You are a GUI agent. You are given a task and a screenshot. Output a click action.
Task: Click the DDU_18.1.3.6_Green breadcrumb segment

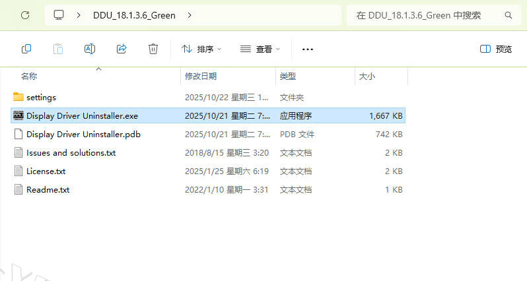tap(134, 15)
